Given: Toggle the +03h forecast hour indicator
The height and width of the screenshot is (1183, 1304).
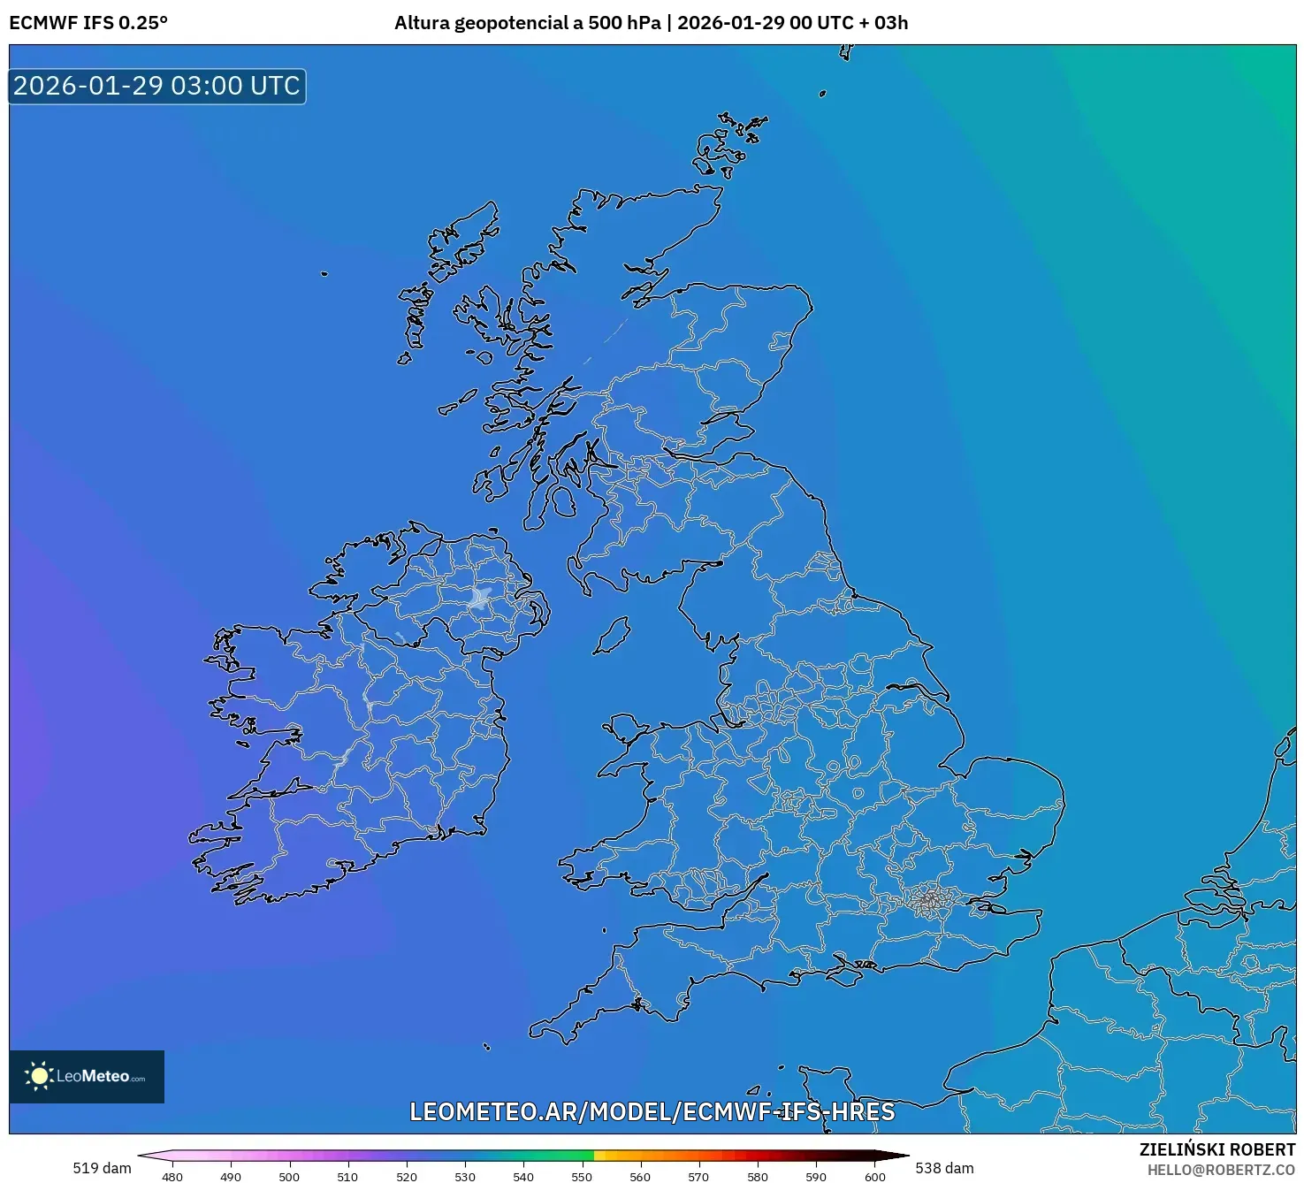Looking at the screenshot, I should (883, 24).
